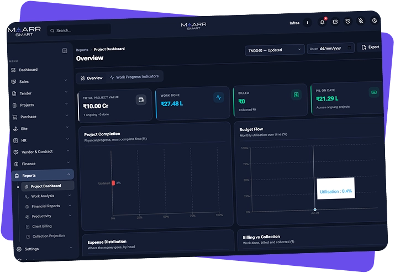Click the 'As on' dd/mm/yyyy date input

point(330,48)
